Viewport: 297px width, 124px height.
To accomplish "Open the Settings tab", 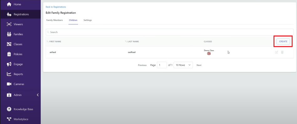I will click(87, 20).
